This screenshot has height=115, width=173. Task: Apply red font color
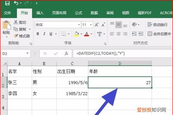coord(86,34)
